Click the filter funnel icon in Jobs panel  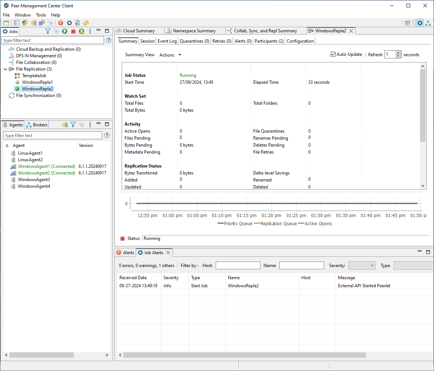tap(47, 32)
